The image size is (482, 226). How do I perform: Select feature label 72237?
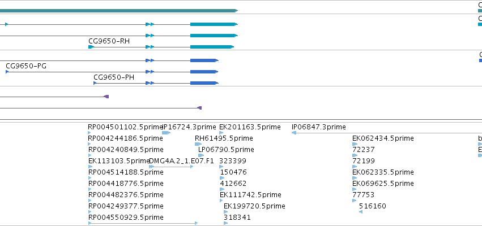pyautogui.click(x=364, y=150)
